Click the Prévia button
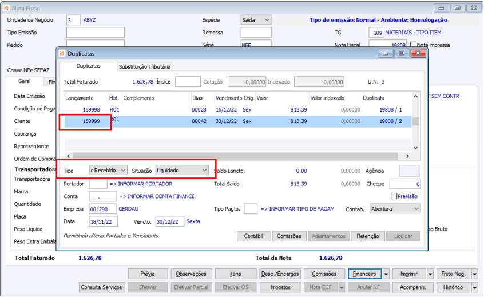 tap(148, 274)
